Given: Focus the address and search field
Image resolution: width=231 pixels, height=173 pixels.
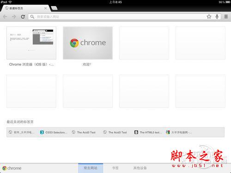Looking at the screenshot, I should (124, 17).
